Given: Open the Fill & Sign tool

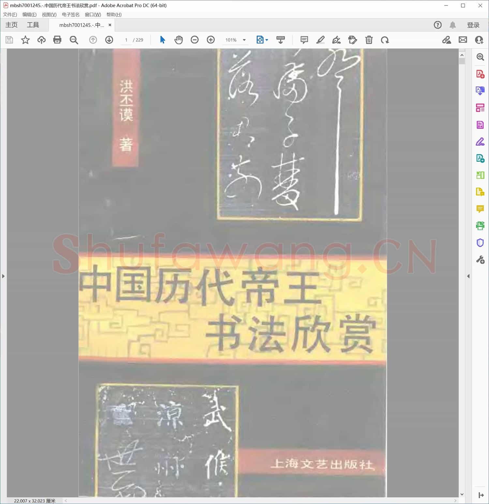Looking at the screenshot, I should [336, 40].
